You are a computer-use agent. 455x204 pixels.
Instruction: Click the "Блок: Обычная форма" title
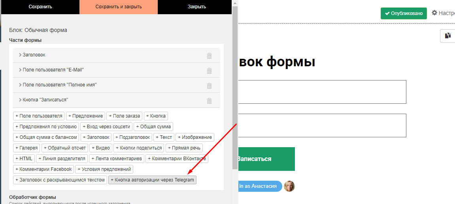tap(38, 30)
